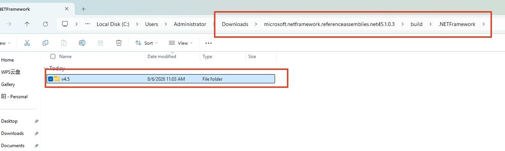Click the Forward navigation arrow
Viewport: 505px width, 151px height.
(9, 24)
